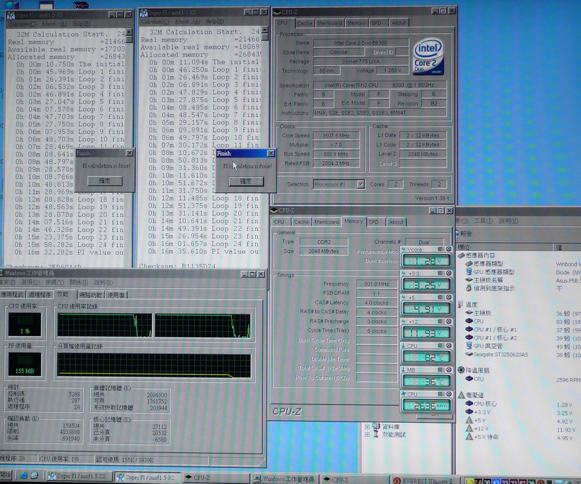Open settings icon on +3.3 sensor widget

(441, 273)
